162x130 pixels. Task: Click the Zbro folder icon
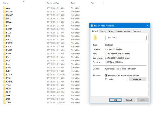pyautogui.click(x=4, y=103)
